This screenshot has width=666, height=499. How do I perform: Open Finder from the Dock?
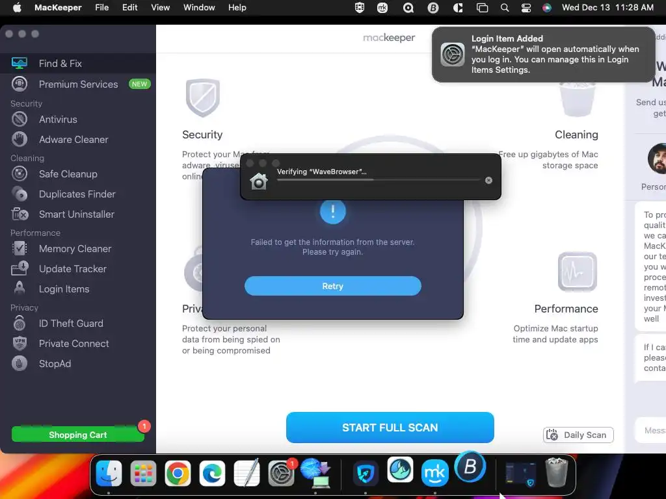[x=109, y=473]
